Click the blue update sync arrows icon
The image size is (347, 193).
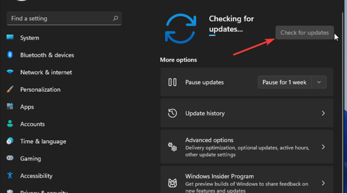tap(180, 28)
